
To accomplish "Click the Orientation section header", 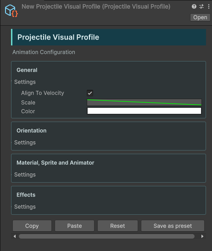I will click(x=32, y=131).
